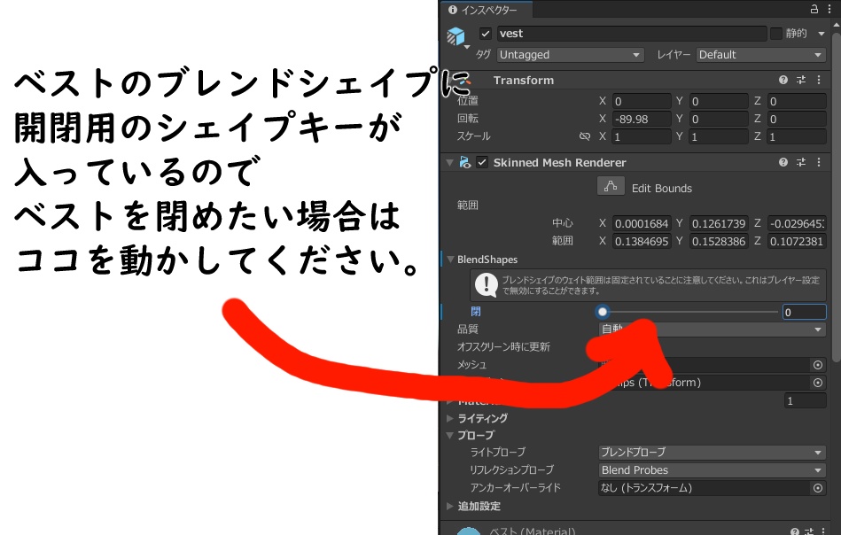Image resolution: width=841 pixels, height=535 pixels.
Task: Open Inspector panel kebab menu beside lock
Action: pyautogui.click(x=829, y=9)
